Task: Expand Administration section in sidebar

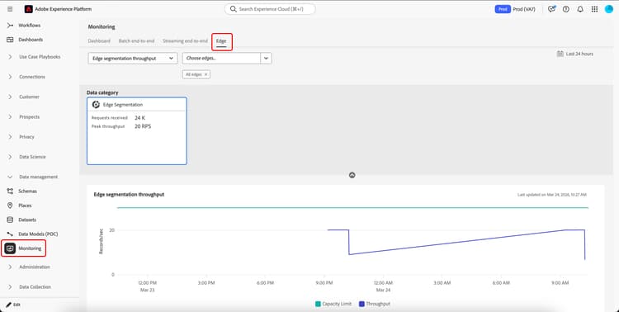Action: (x=10, y=267)
